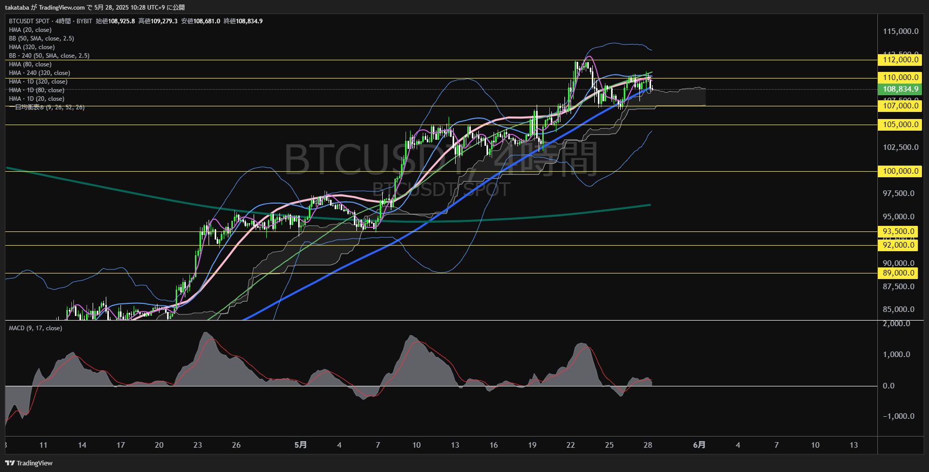Select the 高値109,279.3 high value
This screenshot has height=472, width=929.
click(158, 21)
